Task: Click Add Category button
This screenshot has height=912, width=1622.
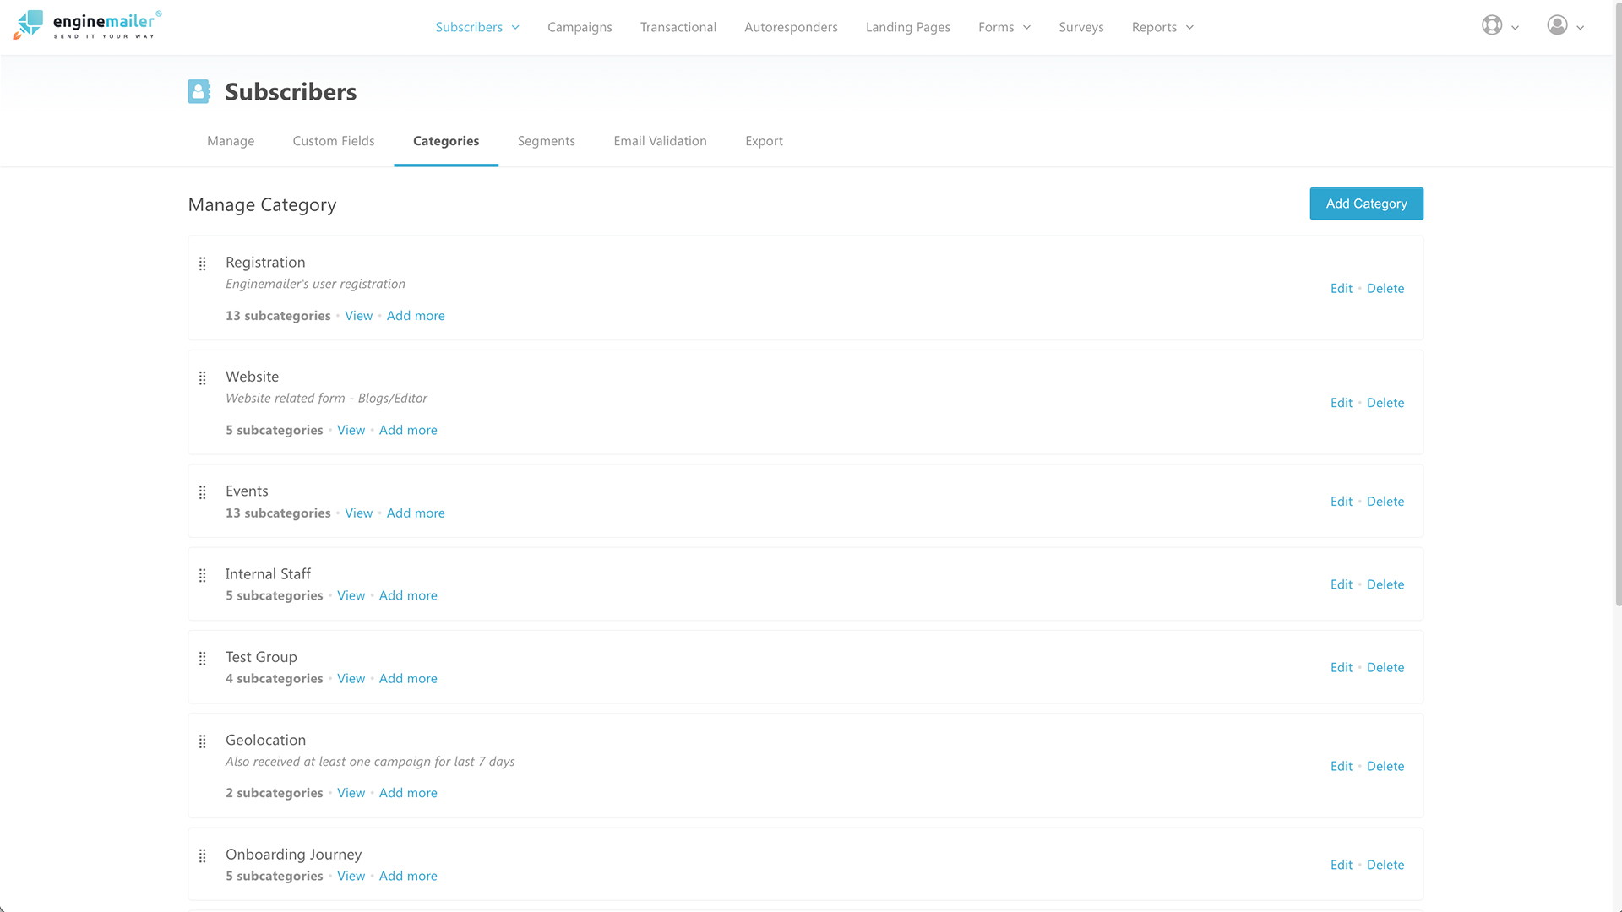Action: [1366, 203]
